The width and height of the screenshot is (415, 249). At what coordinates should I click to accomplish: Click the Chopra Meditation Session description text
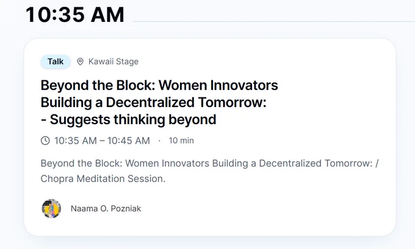pyautogui.click(x=103, y=179)
